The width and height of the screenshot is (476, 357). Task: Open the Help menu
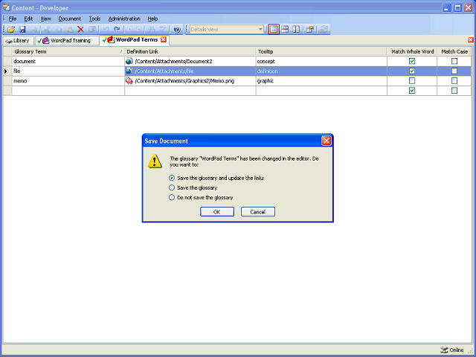[152, 19]
